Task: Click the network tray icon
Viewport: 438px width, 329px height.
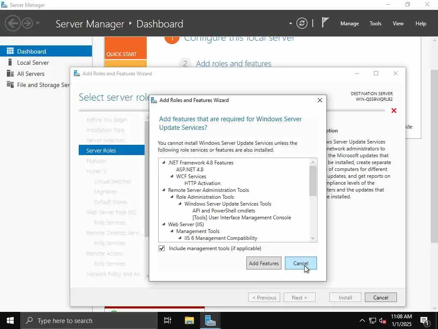Action: pyautogui.click(x=373, y=320)
